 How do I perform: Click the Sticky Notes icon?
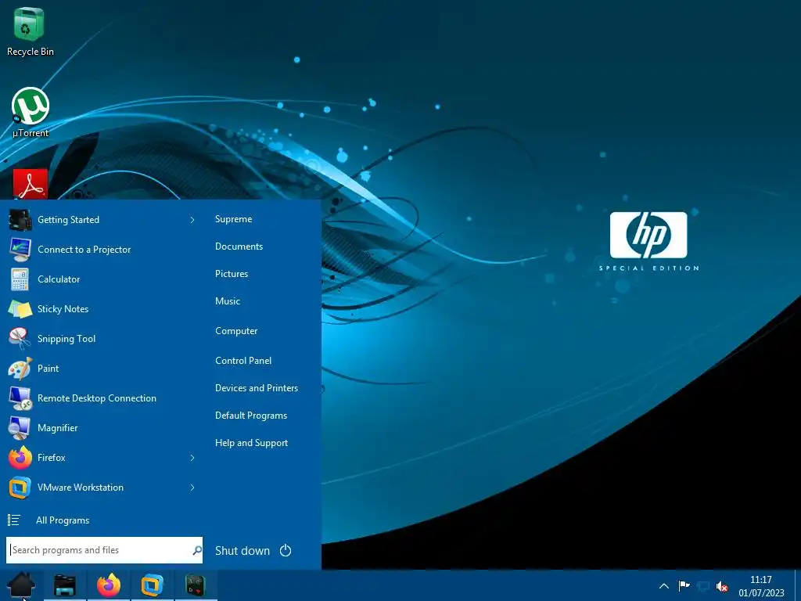20,308
